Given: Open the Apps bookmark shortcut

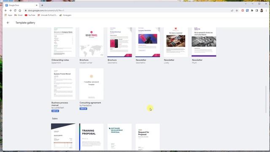Looking at the screenshot, I should [x=8, y=15].
